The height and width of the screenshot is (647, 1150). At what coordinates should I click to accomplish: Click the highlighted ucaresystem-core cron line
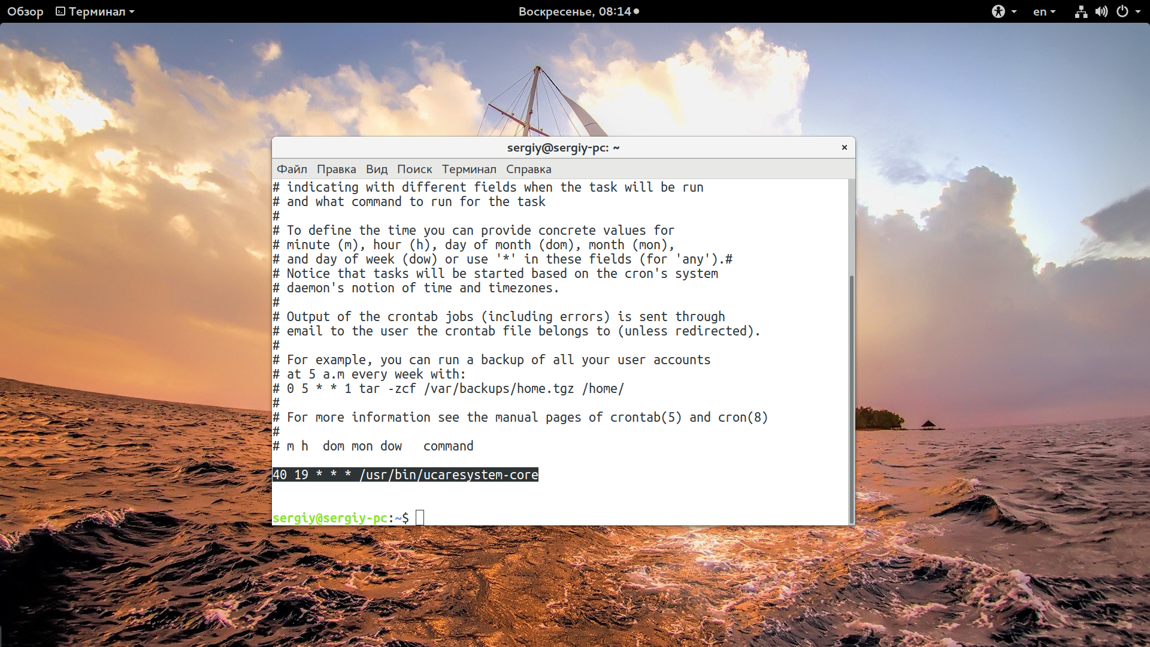click(405, 474)
